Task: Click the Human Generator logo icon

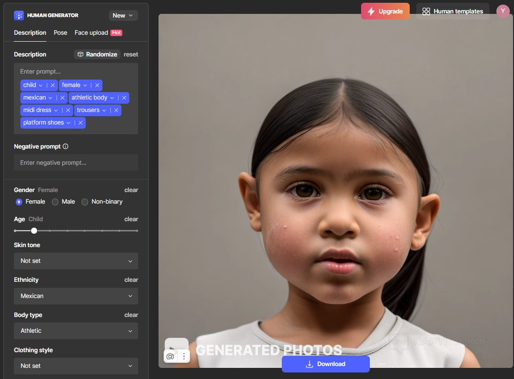Action: click(x=19, y=15)
